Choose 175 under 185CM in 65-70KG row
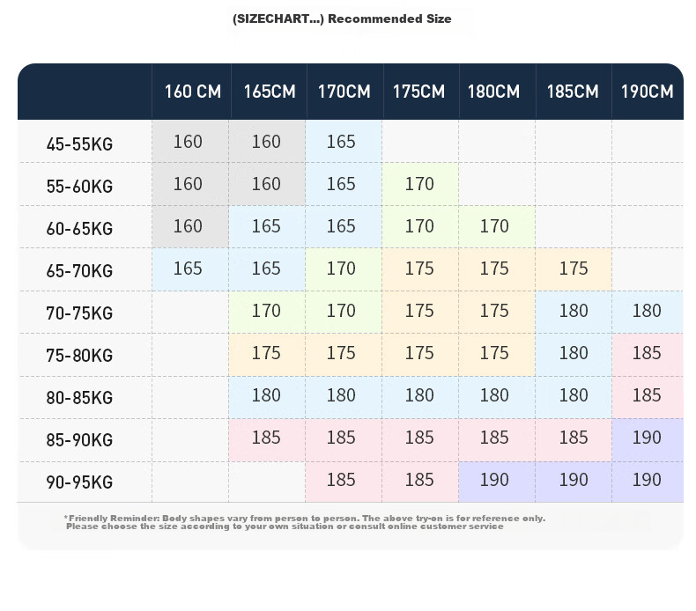Screen dimensions: 696x611 pyautogui.click(x=573, y=269)
